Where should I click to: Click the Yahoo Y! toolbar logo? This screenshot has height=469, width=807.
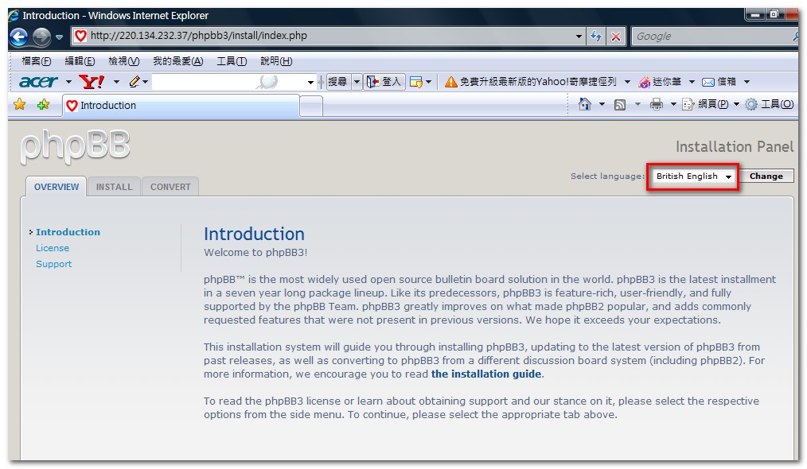92,82
